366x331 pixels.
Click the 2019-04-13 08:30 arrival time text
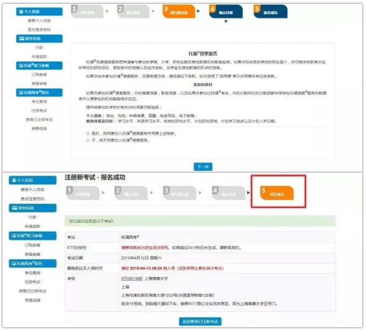click(146, 268)
